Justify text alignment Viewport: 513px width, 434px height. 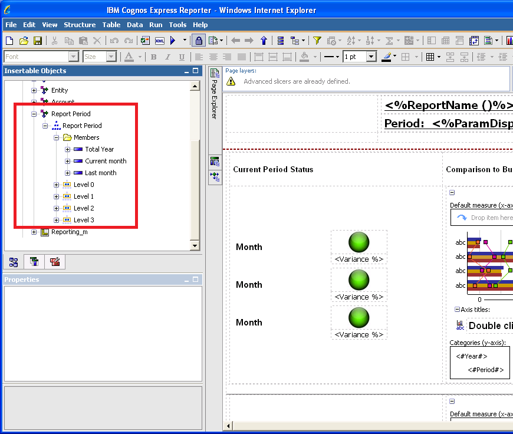(241, 57)
